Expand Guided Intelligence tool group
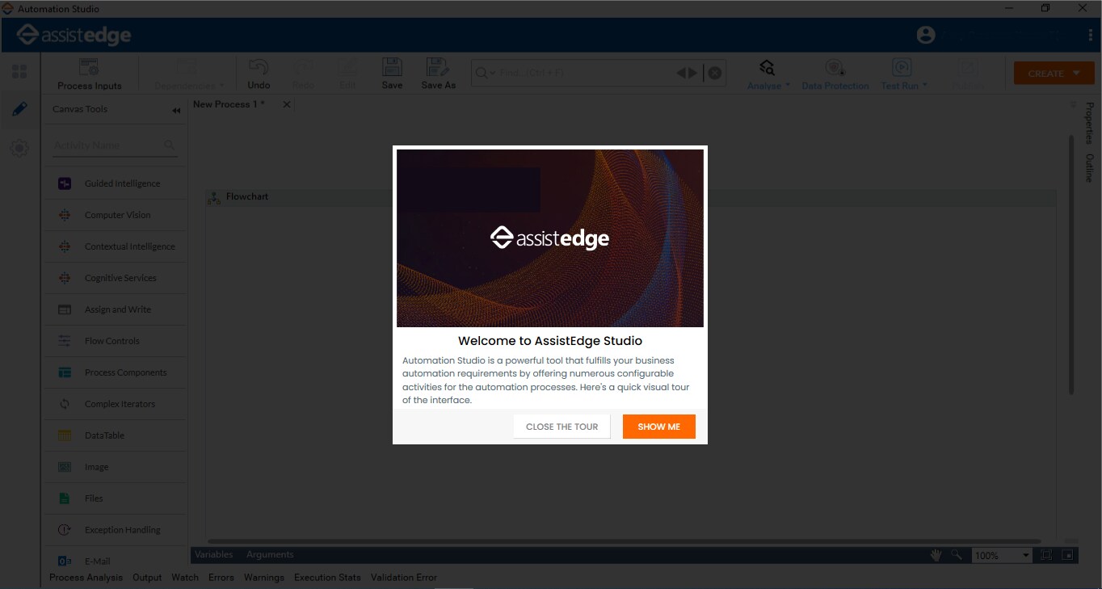This screenshot has height=589, width=1102. (115, 183)
